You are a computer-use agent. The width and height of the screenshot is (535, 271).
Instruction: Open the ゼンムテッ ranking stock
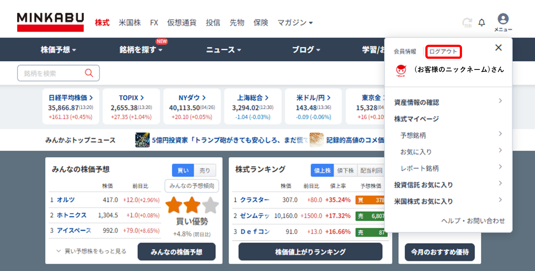click(255, 216)
